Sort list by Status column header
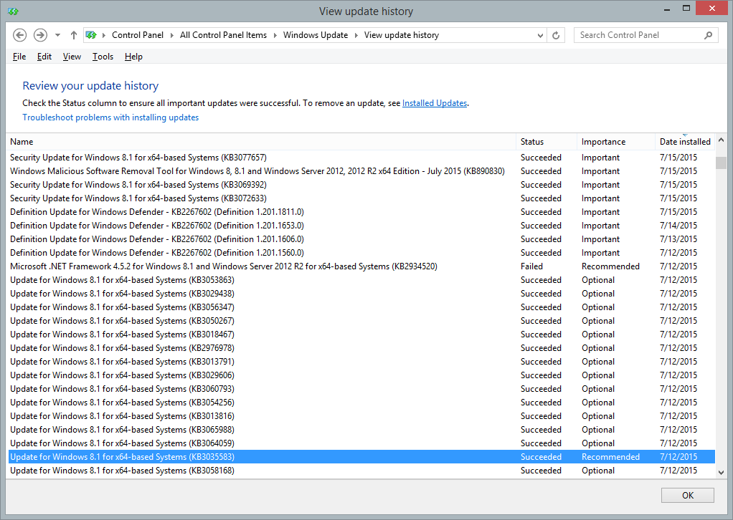 point(532,142)
